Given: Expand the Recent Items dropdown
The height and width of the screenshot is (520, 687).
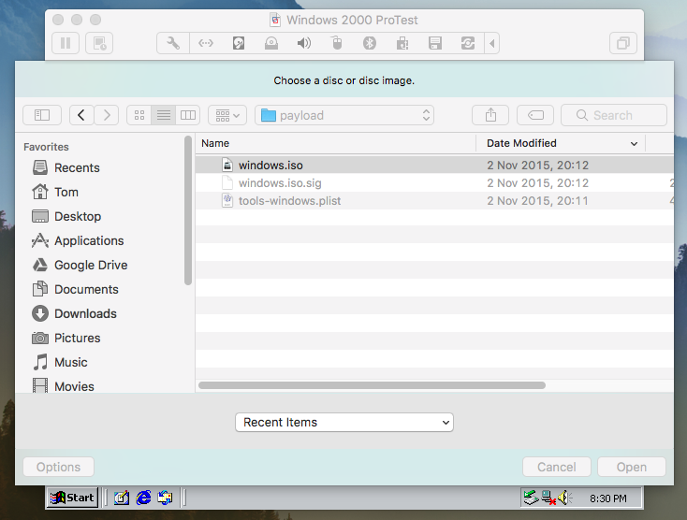Looking at the screenshot, I should click(343, 423).
